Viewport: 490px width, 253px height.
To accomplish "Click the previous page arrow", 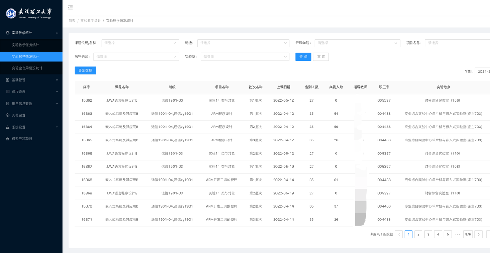I will coord(399,234).
